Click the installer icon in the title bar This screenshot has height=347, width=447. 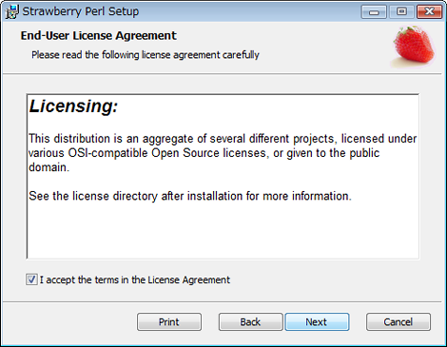(x=12, y=12)
